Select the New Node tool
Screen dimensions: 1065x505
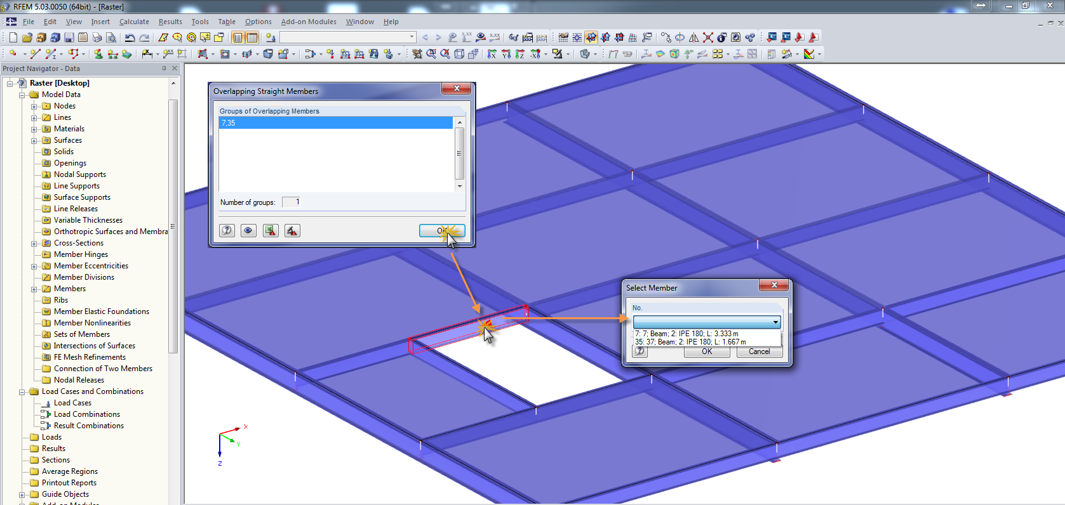point(13,54)
